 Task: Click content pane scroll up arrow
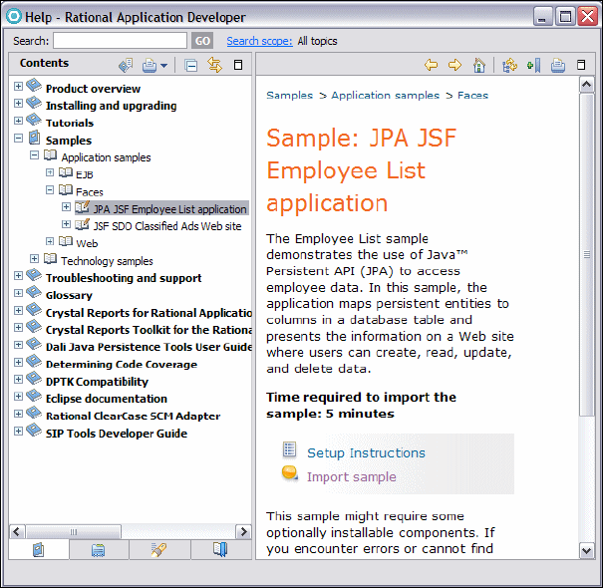[x=586, y=85]
